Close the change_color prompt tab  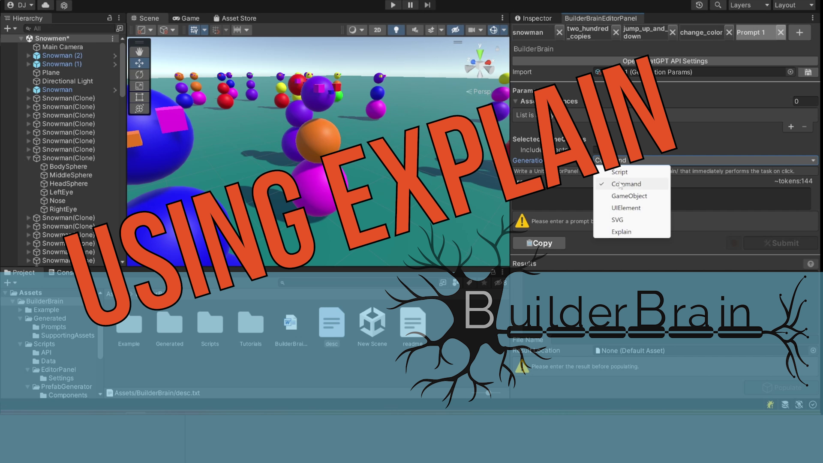point(729,33)
